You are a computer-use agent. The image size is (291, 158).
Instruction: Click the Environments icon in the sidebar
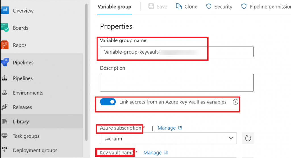(5, 92)
